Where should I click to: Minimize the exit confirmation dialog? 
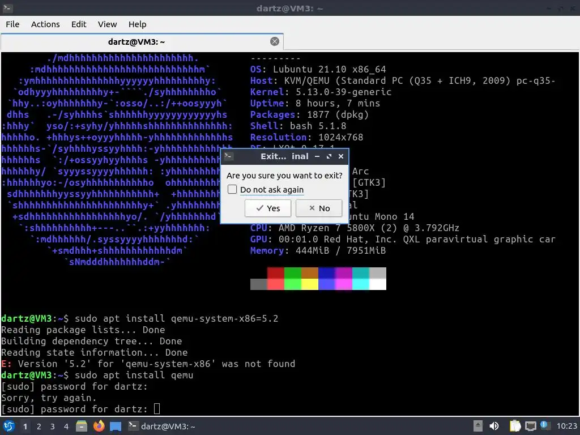[x=317, y=156]
